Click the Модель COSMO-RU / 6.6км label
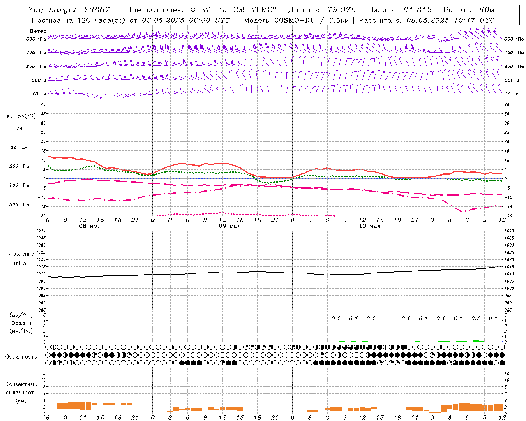 pyautogui.click(x=296, y=20)
